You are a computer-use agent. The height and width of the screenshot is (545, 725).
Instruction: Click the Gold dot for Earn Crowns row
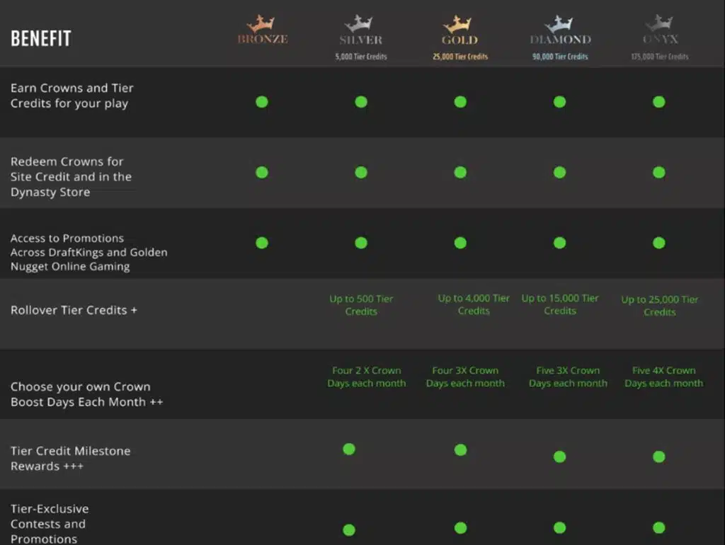pos(460,102)
